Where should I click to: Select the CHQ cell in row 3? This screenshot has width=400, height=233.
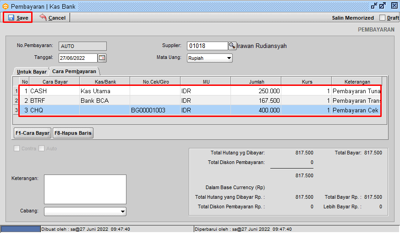[55, 110]
